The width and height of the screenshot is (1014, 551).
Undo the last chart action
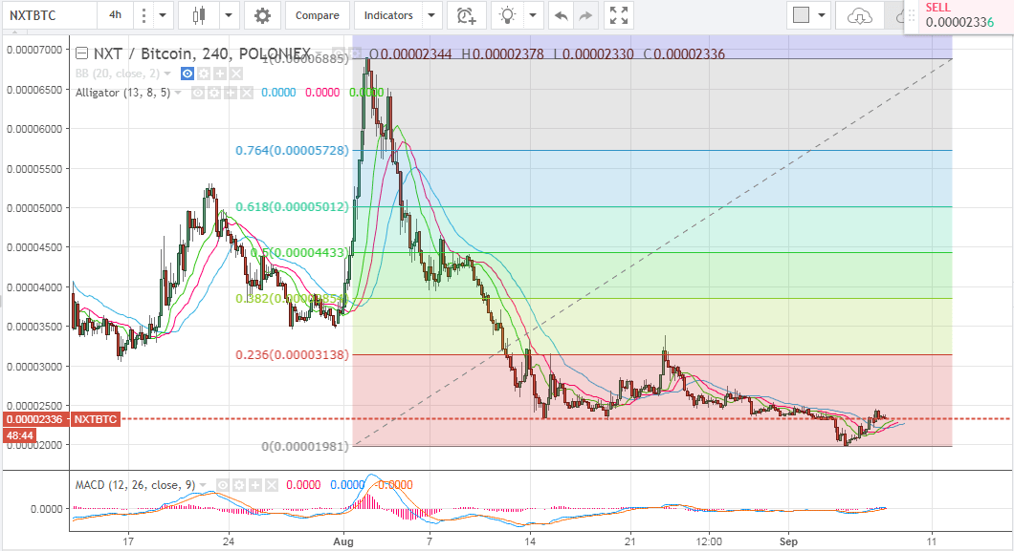click(x=562, y=15)
